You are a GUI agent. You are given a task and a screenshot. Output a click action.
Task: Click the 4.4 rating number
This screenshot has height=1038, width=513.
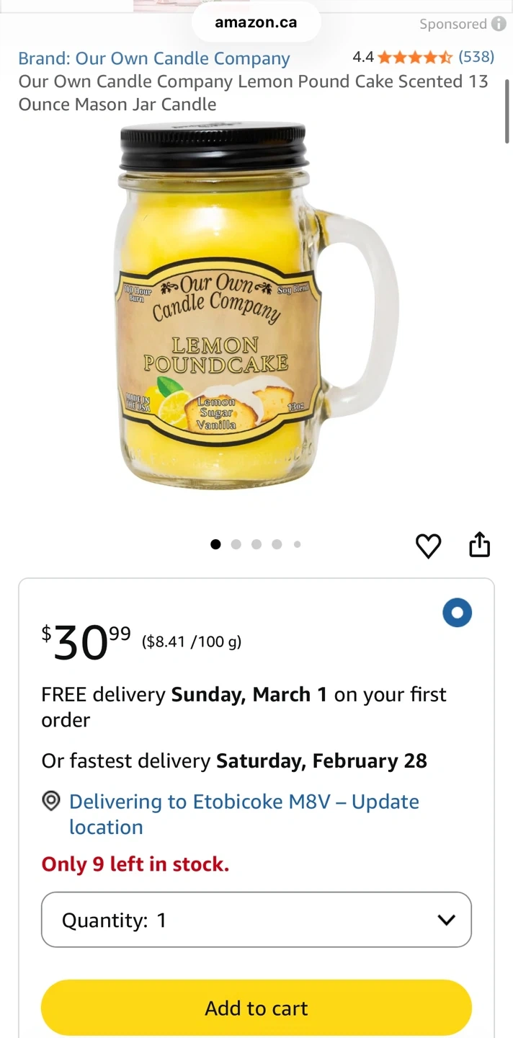(x=363, y=57)
